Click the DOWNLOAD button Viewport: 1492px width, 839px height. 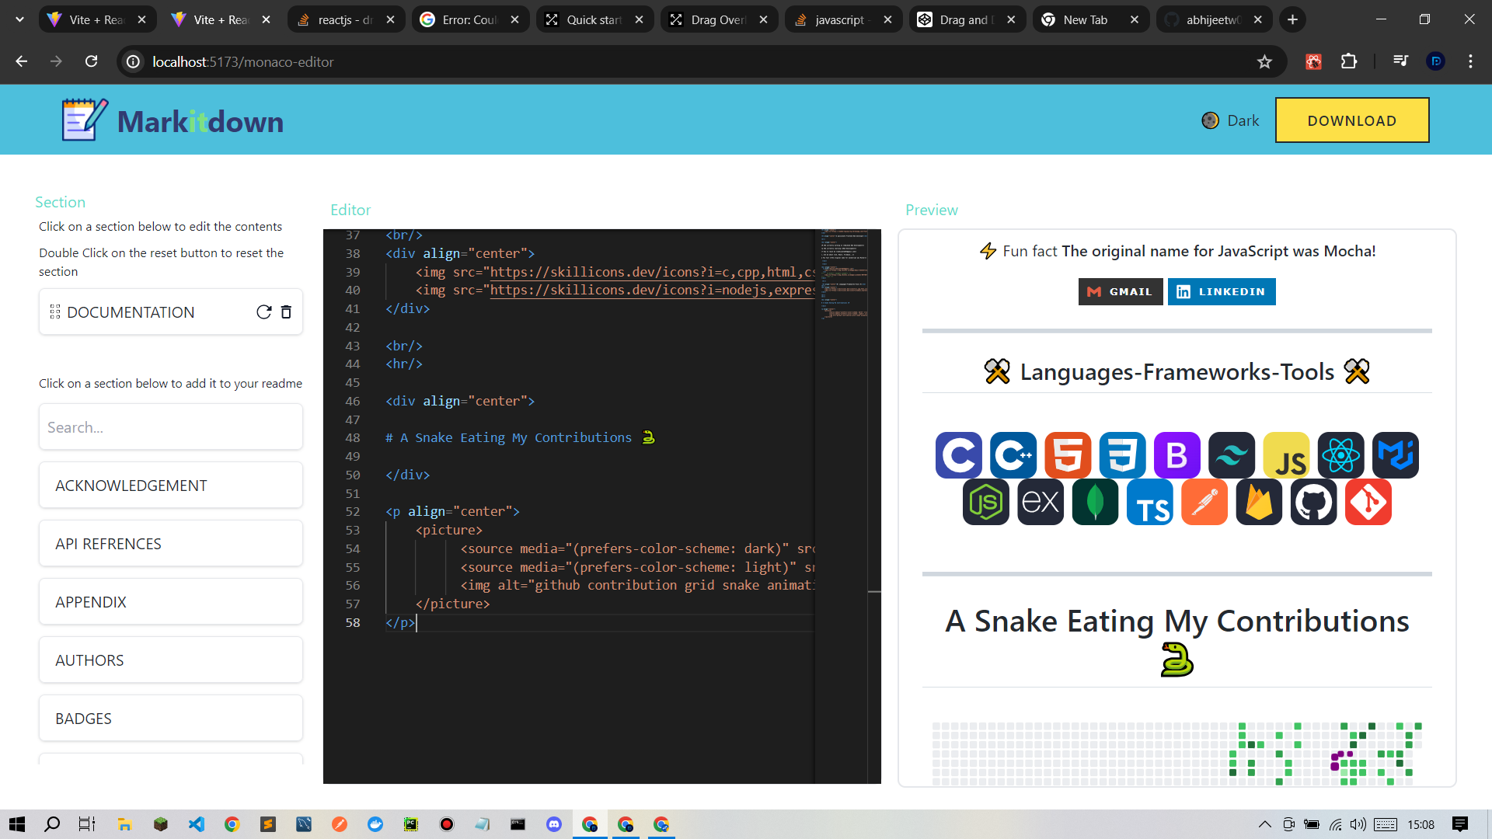coord(1351,120)
